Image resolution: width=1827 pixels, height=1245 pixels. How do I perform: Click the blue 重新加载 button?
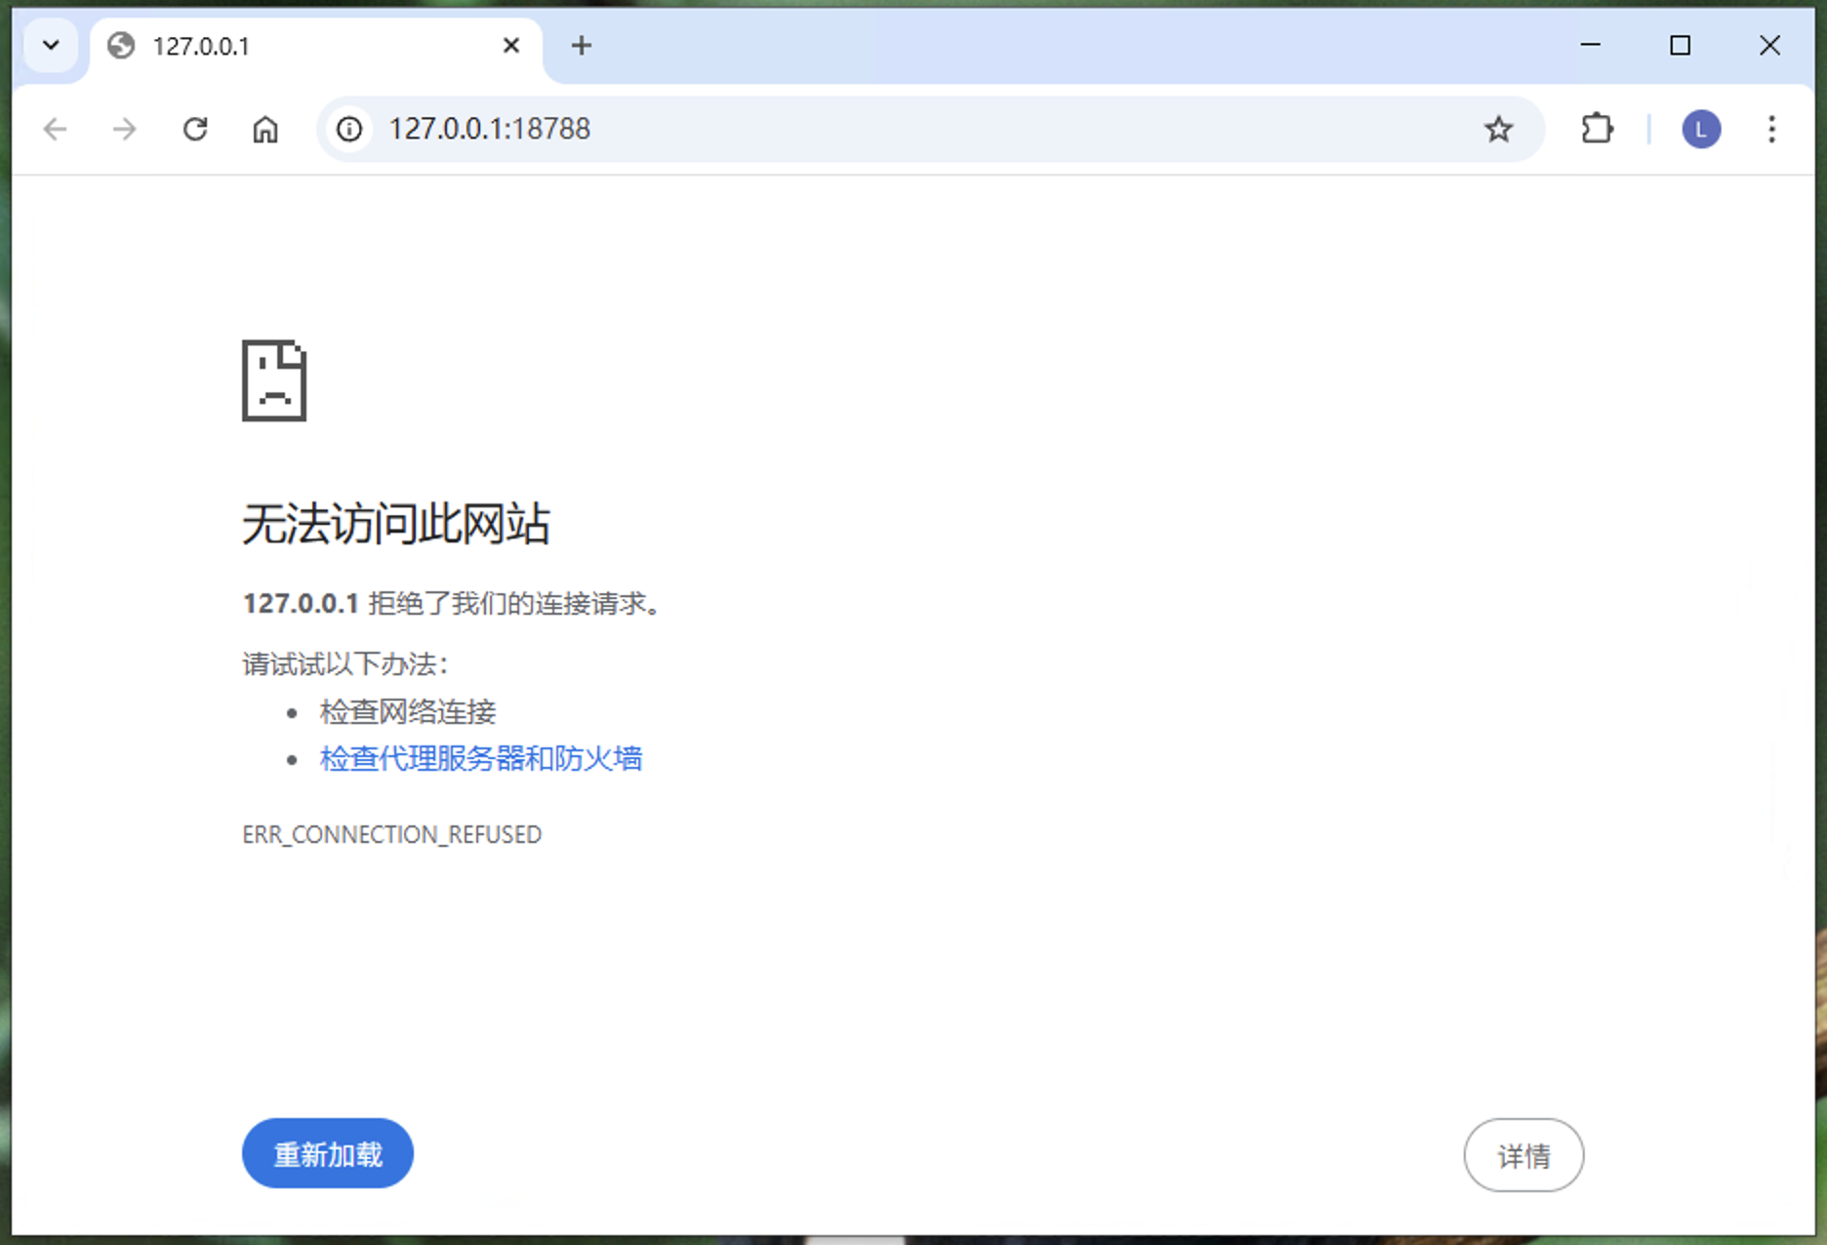pyautogui.click(x=328, y=1153)
